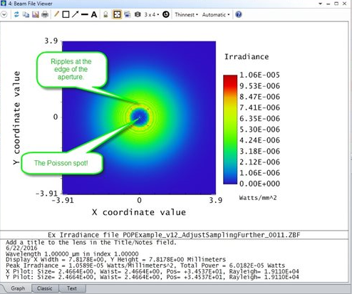Open help with the question mark icon
The height and width of the screenshot is (294, 352).
(239, 15)
